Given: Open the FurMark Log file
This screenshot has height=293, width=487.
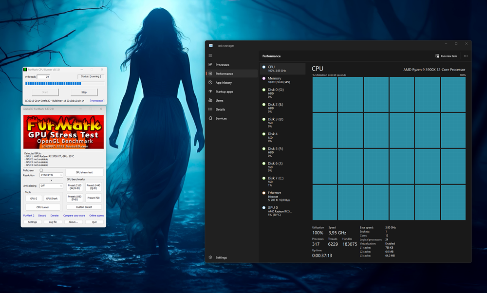Looking at the screenshot, I should 53,222.
